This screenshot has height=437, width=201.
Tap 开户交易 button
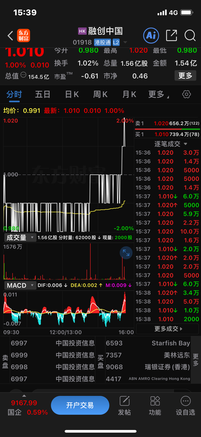[80, 405]
